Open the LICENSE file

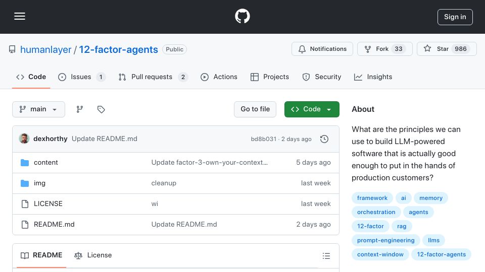48,204
